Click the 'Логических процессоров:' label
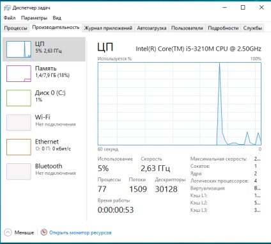Image resolution: width=271 pixels, height=244 pixels. coord(219,181)
